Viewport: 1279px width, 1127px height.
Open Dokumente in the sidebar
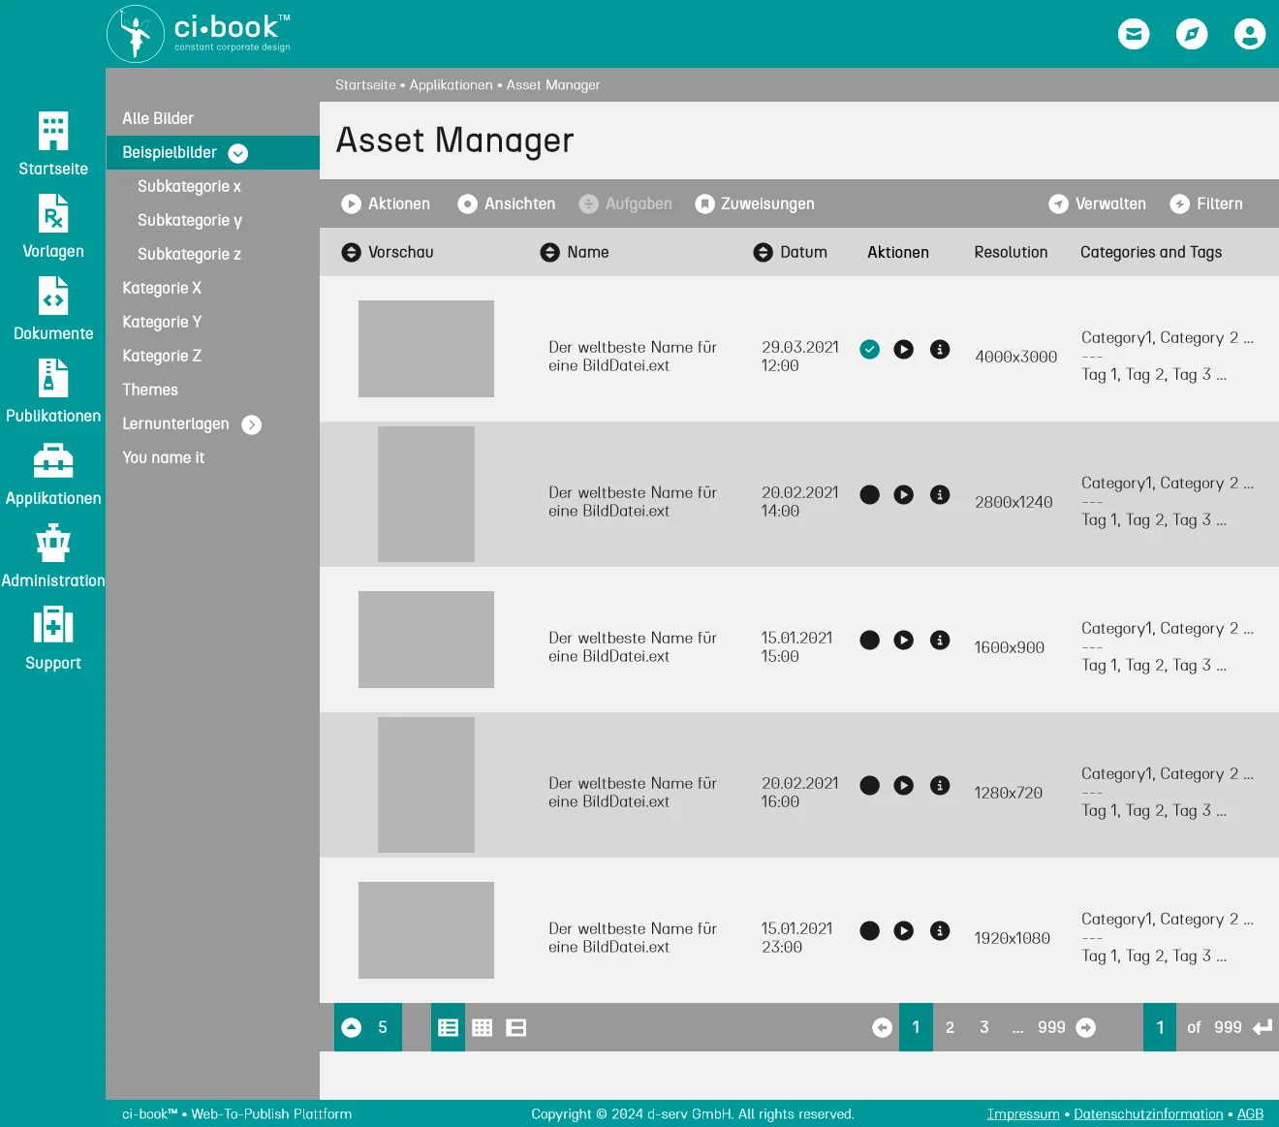(x=53, y=308)
